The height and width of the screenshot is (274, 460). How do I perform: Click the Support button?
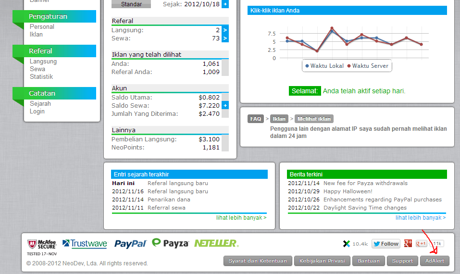click(402, 261)
